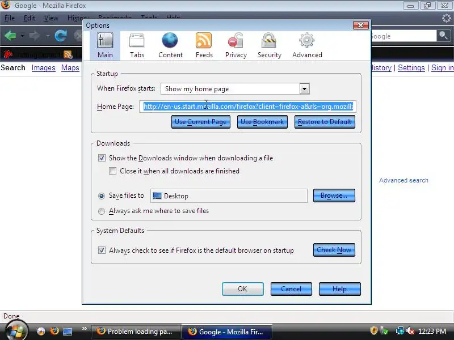
Task: Click the Help button in Options dialog
Action: [x=339, y=289]
